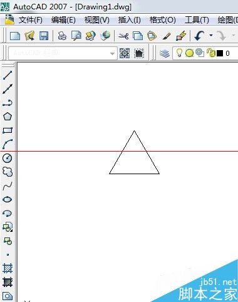
Task: Click the black color swatch of layer 0
Action: coord(220,53)
